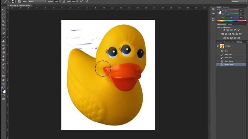Switch to the Layers tab
Image resolution: width=248 pixels, height=139 pixels.
pos(219,42)
